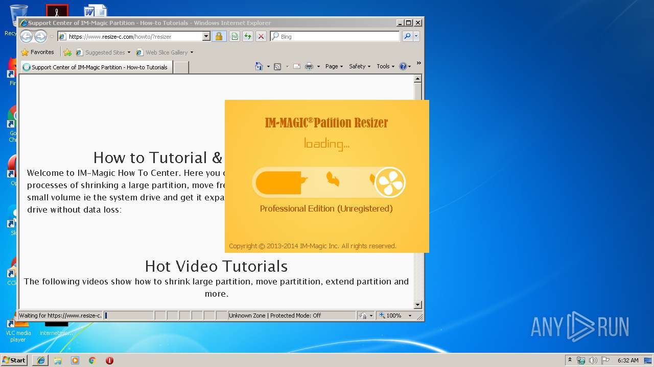The height and width of the screenshot is (367, 654).
Task: Show hidden system tray icons arrow
Action: pyautogui.click(x=570, y=360)
